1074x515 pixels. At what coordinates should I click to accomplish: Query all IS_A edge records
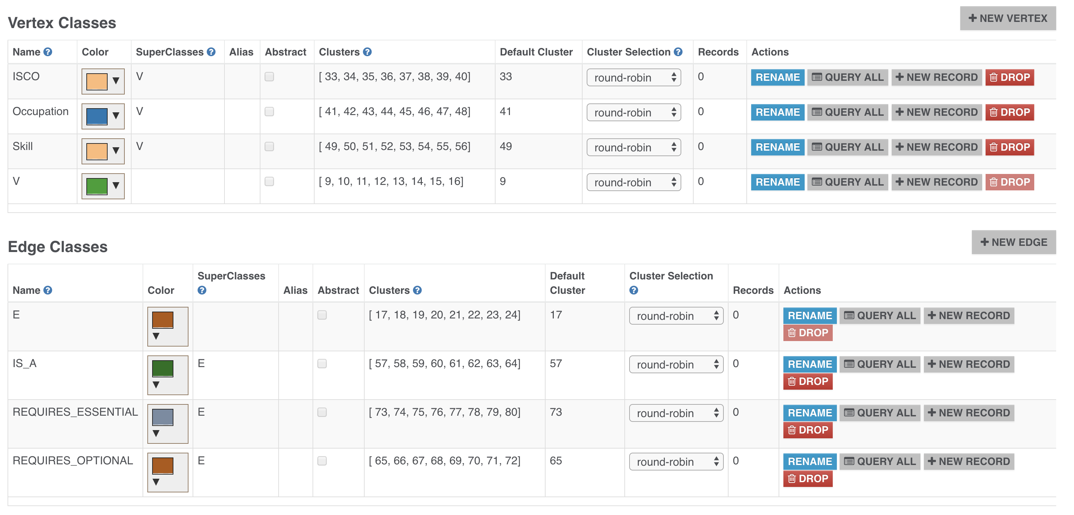880,365
